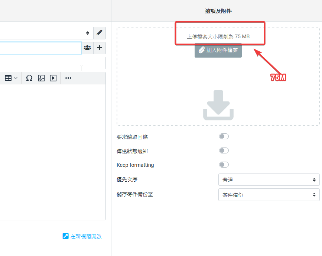Turn on the Keep formatting switch
This screenshot has height=256, width=322.
click(224, 165)
